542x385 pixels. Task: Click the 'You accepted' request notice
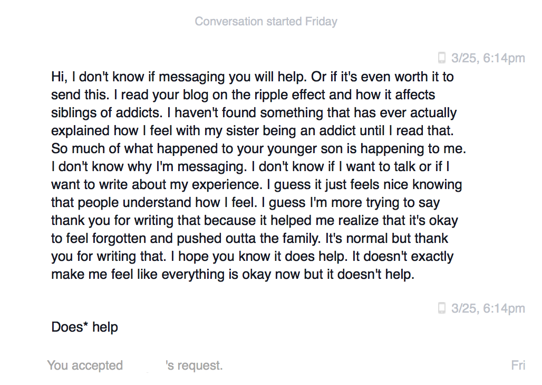point(135,365)
